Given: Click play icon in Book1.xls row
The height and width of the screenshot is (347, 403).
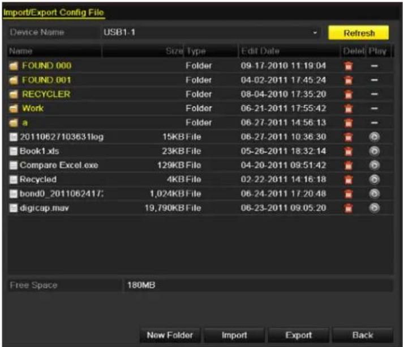Looking at the screenshot, I should 374,151.
